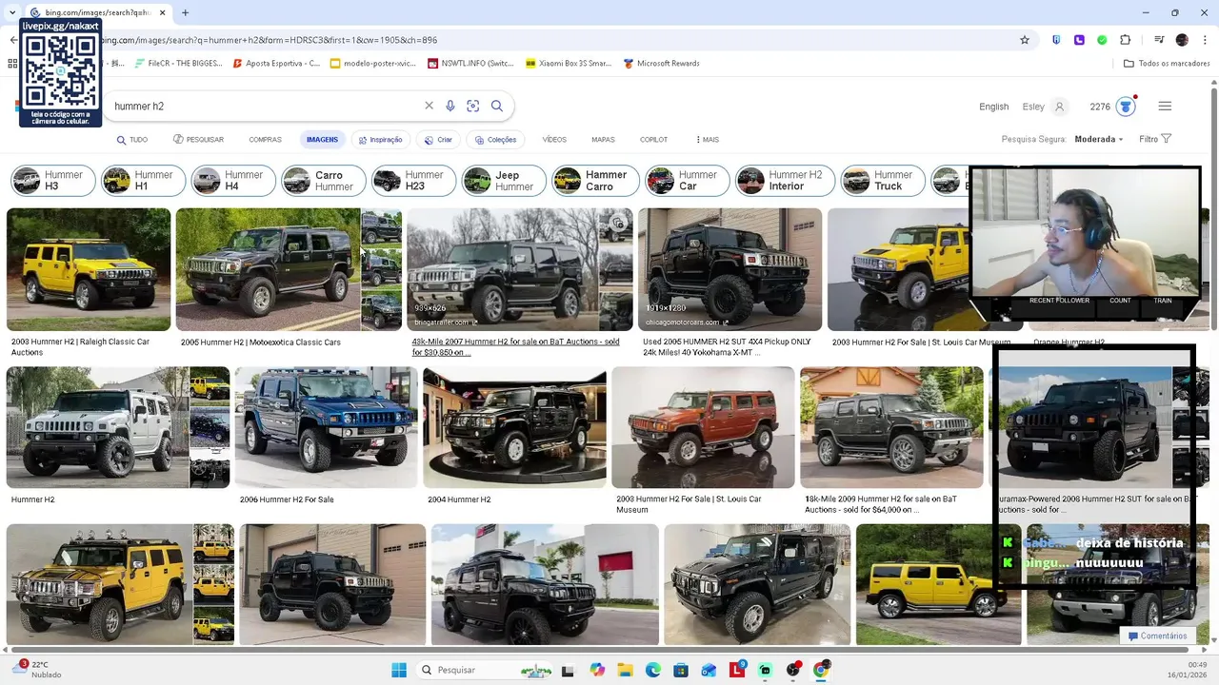Launch File Explorer from the taskbar
This screenshot has height=685, width=1219.
pyautogui.click(x=625, y=670)
